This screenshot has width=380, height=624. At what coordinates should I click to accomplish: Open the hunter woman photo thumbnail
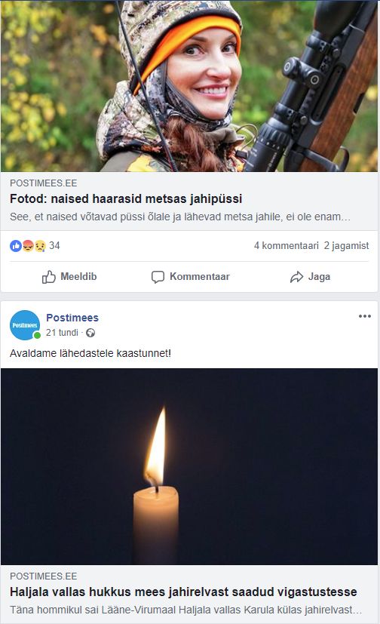[x=189, y=86]
